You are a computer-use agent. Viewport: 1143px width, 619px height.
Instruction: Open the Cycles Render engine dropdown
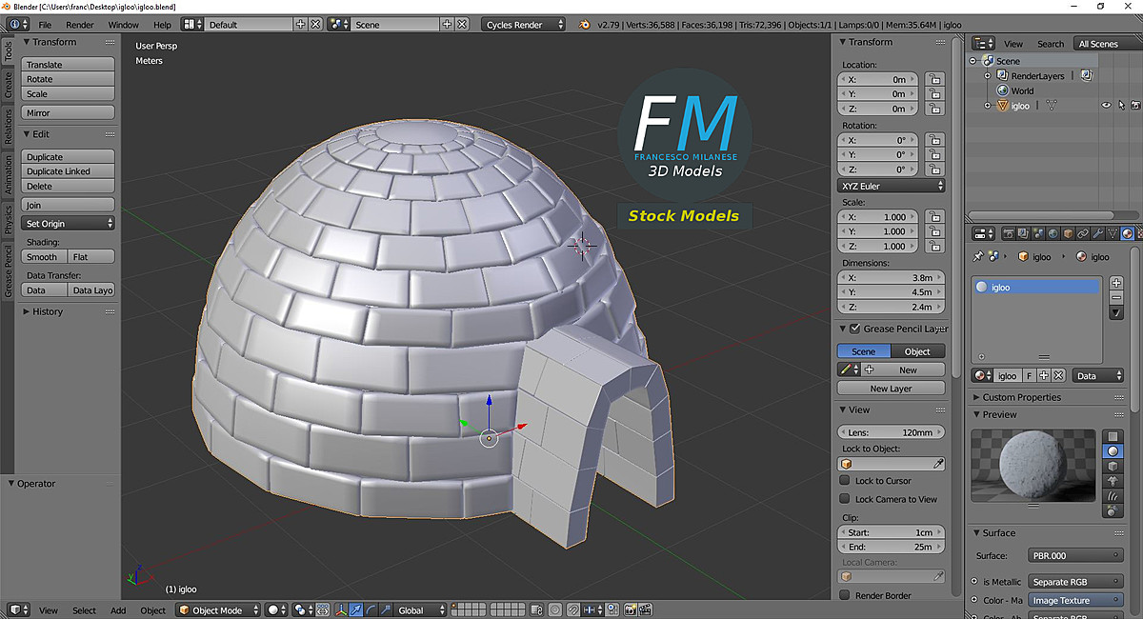523,25
